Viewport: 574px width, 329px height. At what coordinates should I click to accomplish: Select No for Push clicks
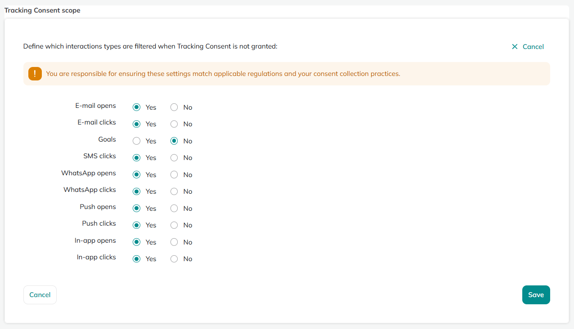[174, 225]
